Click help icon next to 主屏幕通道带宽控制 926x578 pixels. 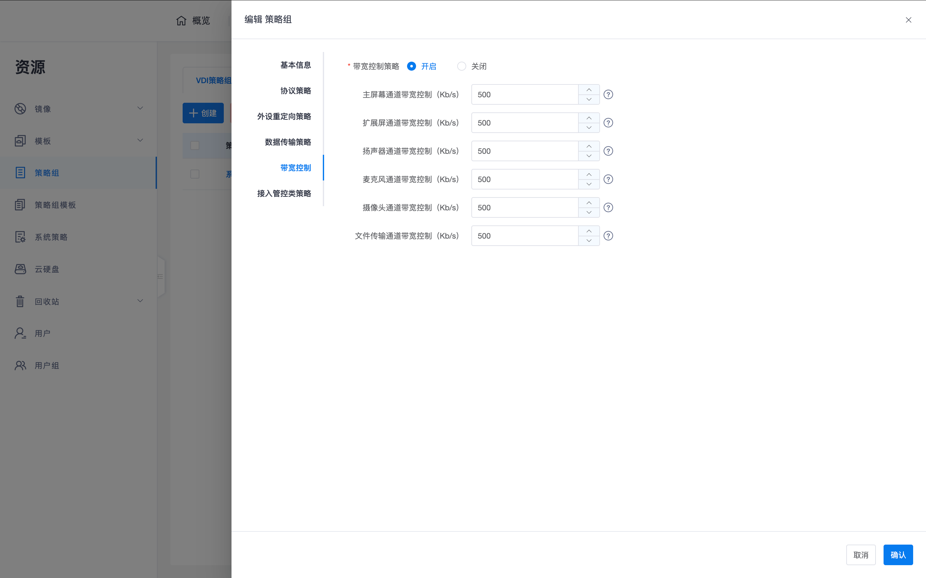[x=608, y=94]
